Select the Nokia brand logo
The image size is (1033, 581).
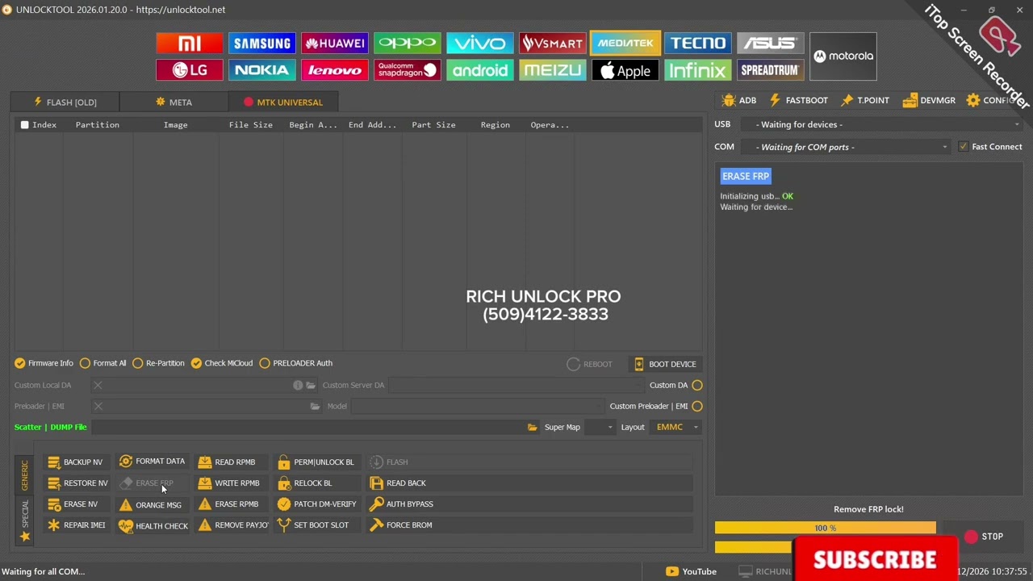tap(261, 70)
